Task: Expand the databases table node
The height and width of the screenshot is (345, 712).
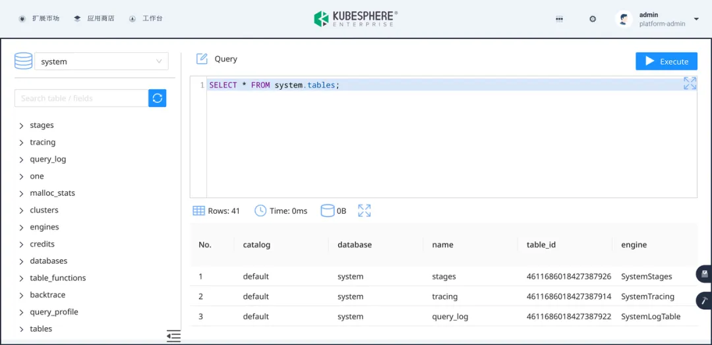Action: 22,261
